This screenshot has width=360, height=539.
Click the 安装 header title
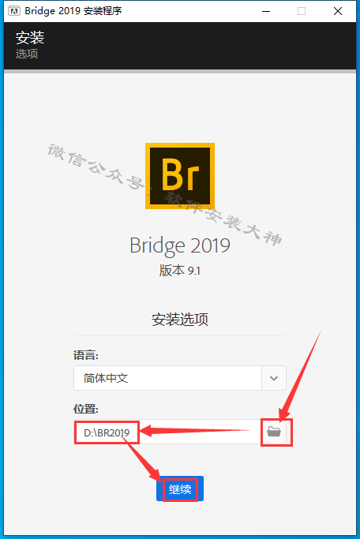point(30,37)
